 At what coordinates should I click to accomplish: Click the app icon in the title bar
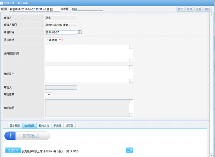click(x=2, y=2)
